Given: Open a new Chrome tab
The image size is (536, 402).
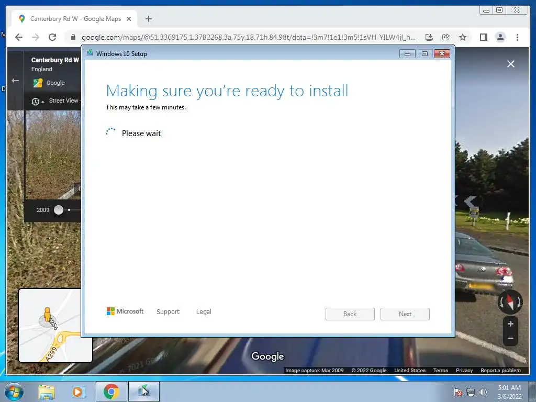Looking at the screenshot, I should (x=148, y=19).
